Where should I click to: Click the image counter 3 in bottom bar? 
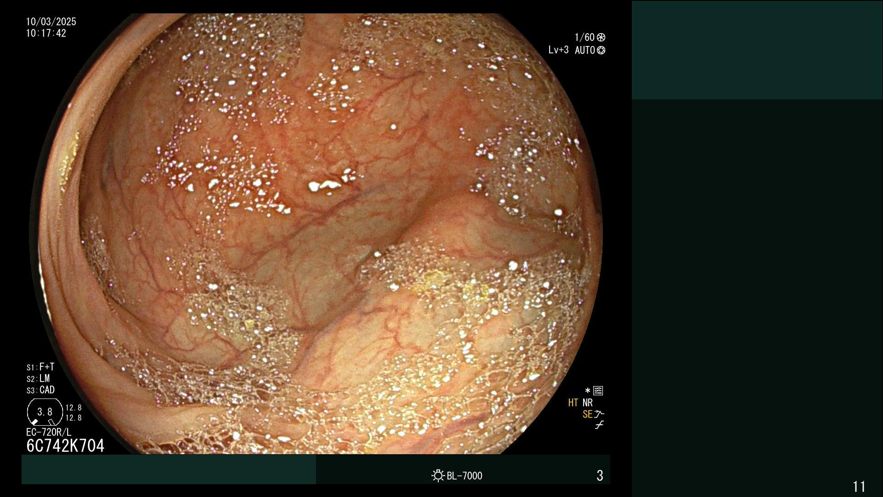click(x=600, y=475)
